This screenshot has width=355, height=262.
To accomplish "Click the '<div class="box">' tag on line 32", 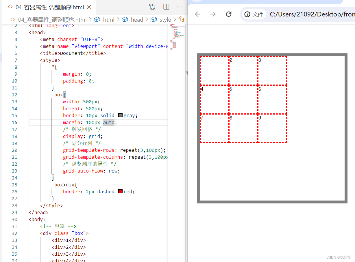I will [64, 233].
